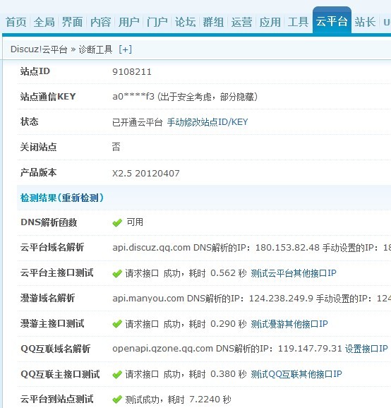
Task: Click the green checkmark in 云平台到站点测试 row
Action: click(117, 400)
